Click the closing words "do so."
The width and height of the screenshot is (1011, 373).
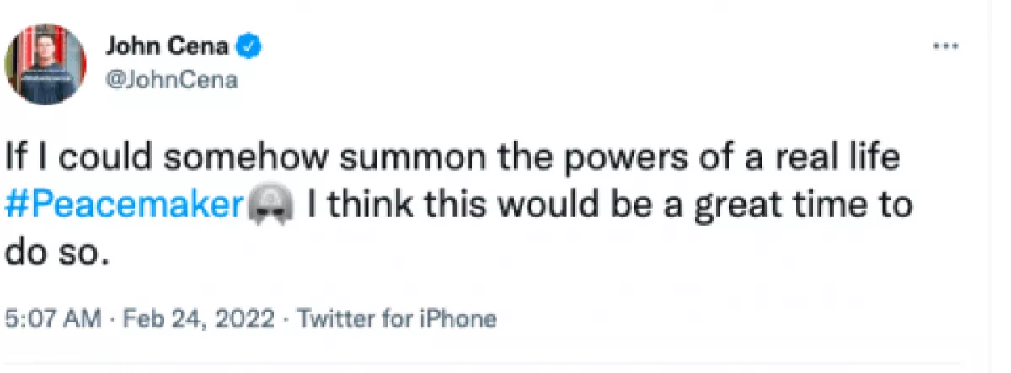[58, 253]
